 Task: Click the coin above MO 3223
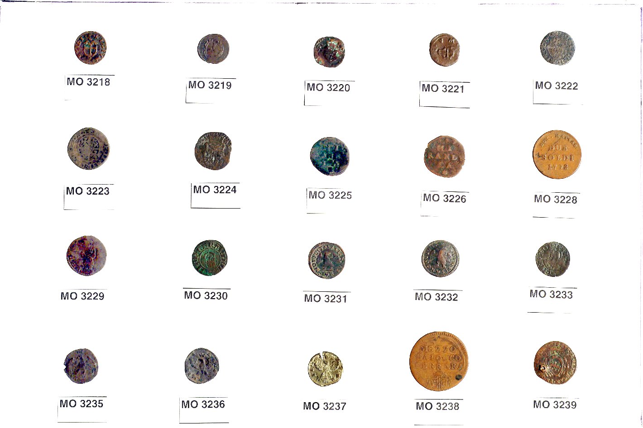(89, 149)
